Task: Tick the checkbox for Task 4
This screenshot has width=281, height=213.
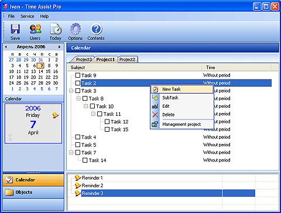Action: pos(78,137)
